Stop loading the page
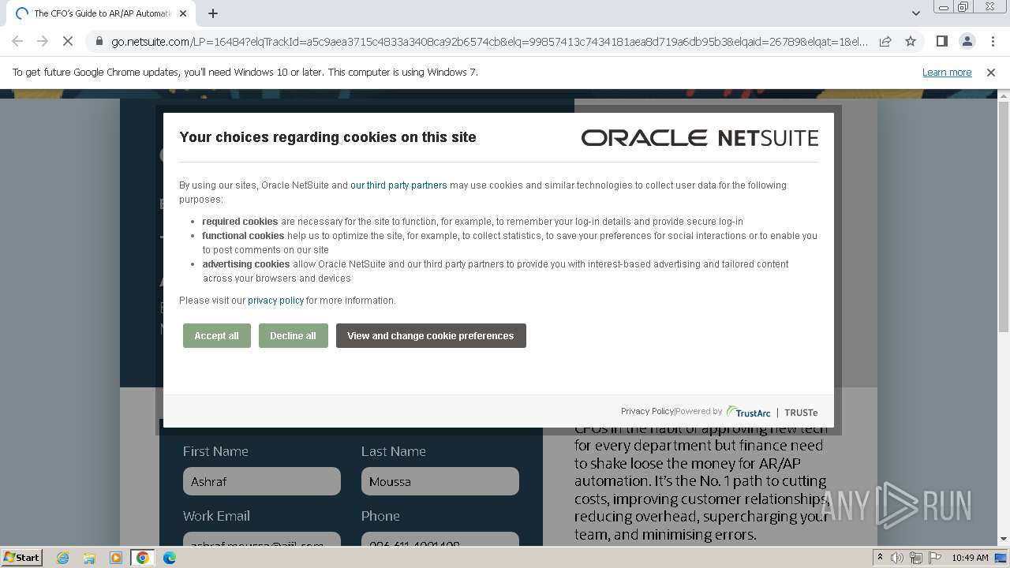This screenshot has height=568, width=1010. [x=68, y=41]
